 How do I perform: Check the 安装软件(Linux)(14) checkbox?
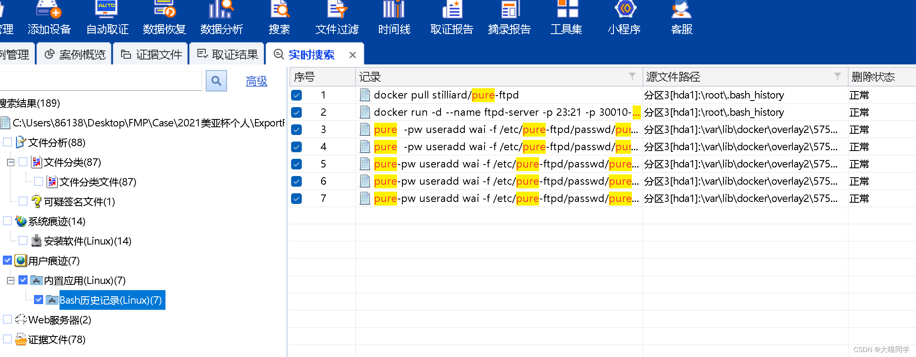point(23,240)
